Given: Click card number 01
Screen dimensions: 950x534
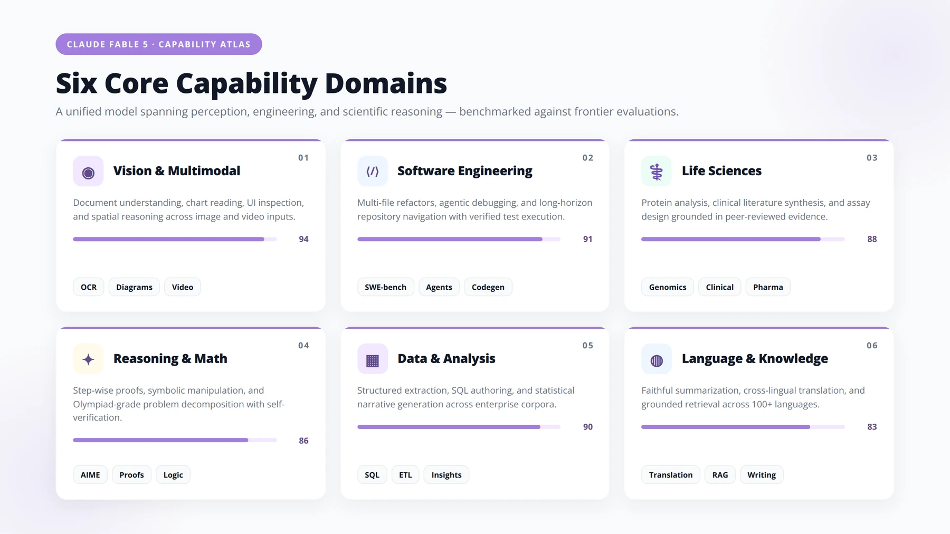Looking at the screenshot, I should (x=303, y=158).
